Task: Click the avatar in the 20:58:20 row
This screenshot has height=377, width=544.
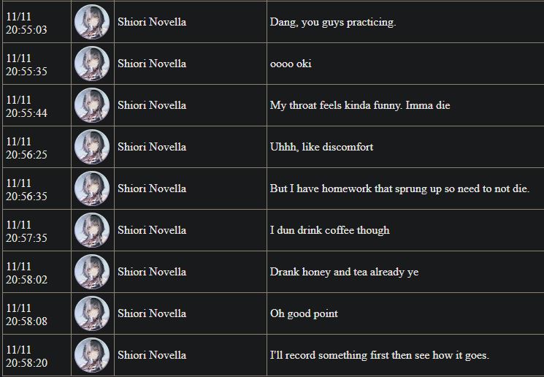Action: coord(92,355)
